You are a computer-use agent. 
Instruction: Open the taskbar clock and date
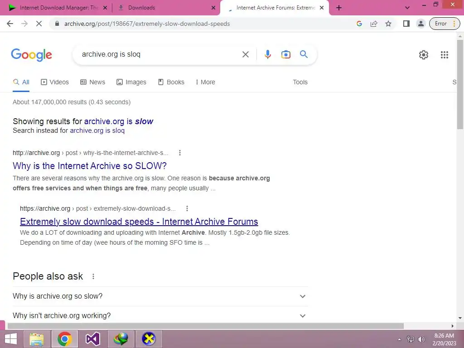[x=444, y=339]
